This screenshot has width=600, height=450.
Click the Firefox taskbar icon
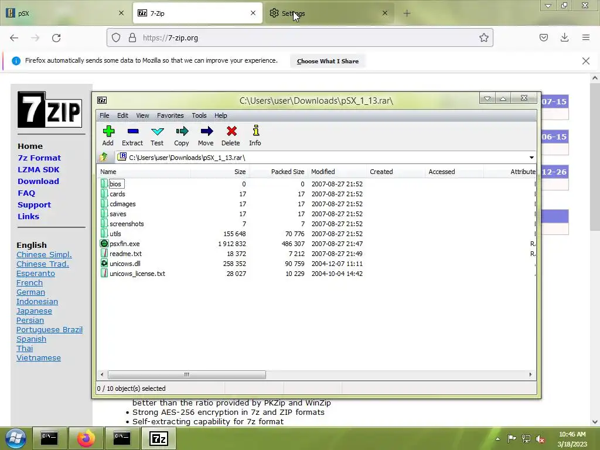[x=86, y=438]
